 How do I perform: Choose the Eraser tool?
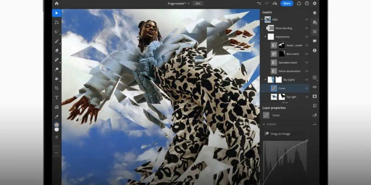[x=57, y=51]
